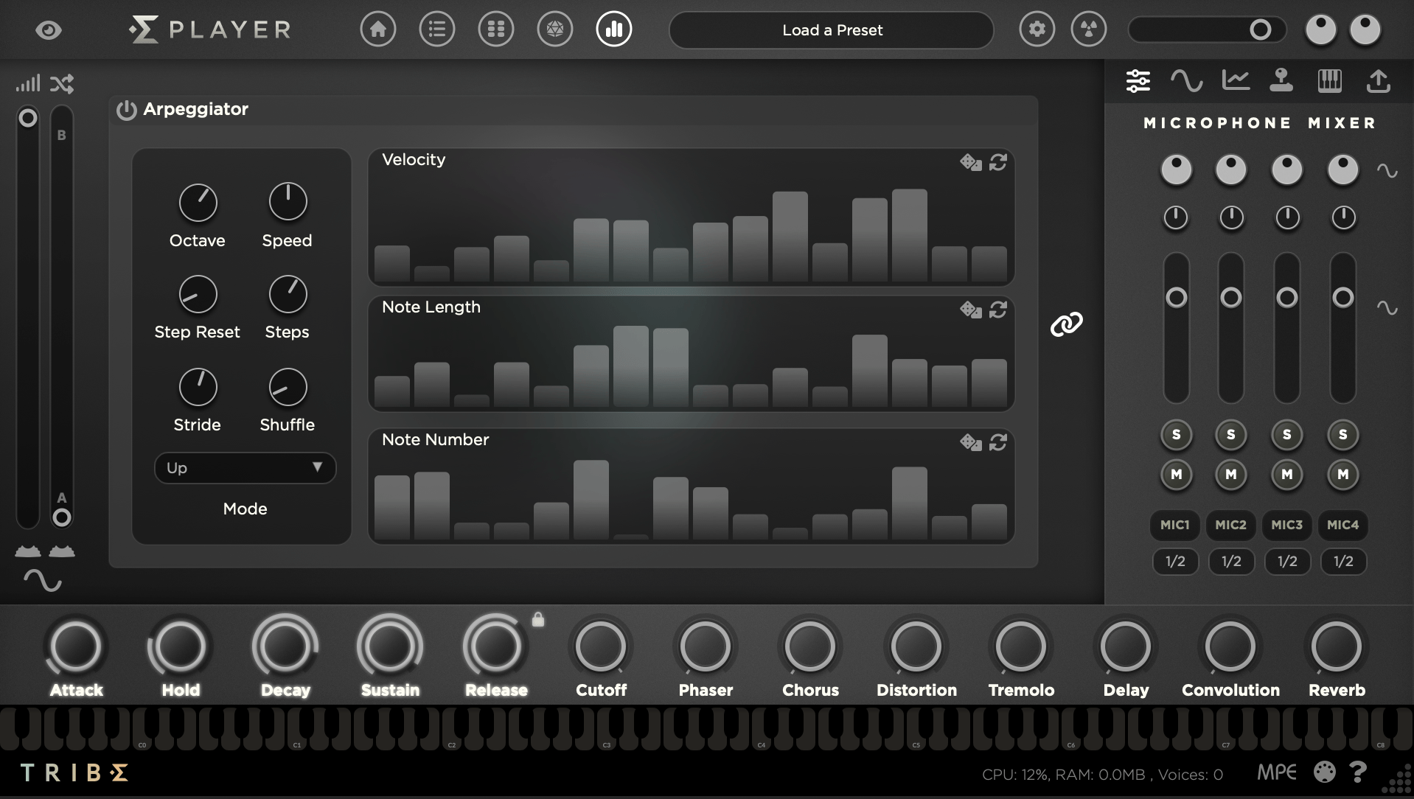Click the export/upload icon
Image resolution: width=1414 pixels, height=799 pixels.
[1379, 81]
